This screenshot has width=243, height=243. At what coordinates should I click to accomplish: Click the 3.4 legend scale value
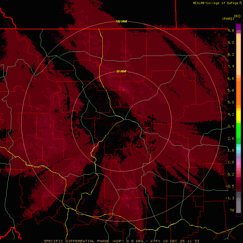[x=231, y=126]
